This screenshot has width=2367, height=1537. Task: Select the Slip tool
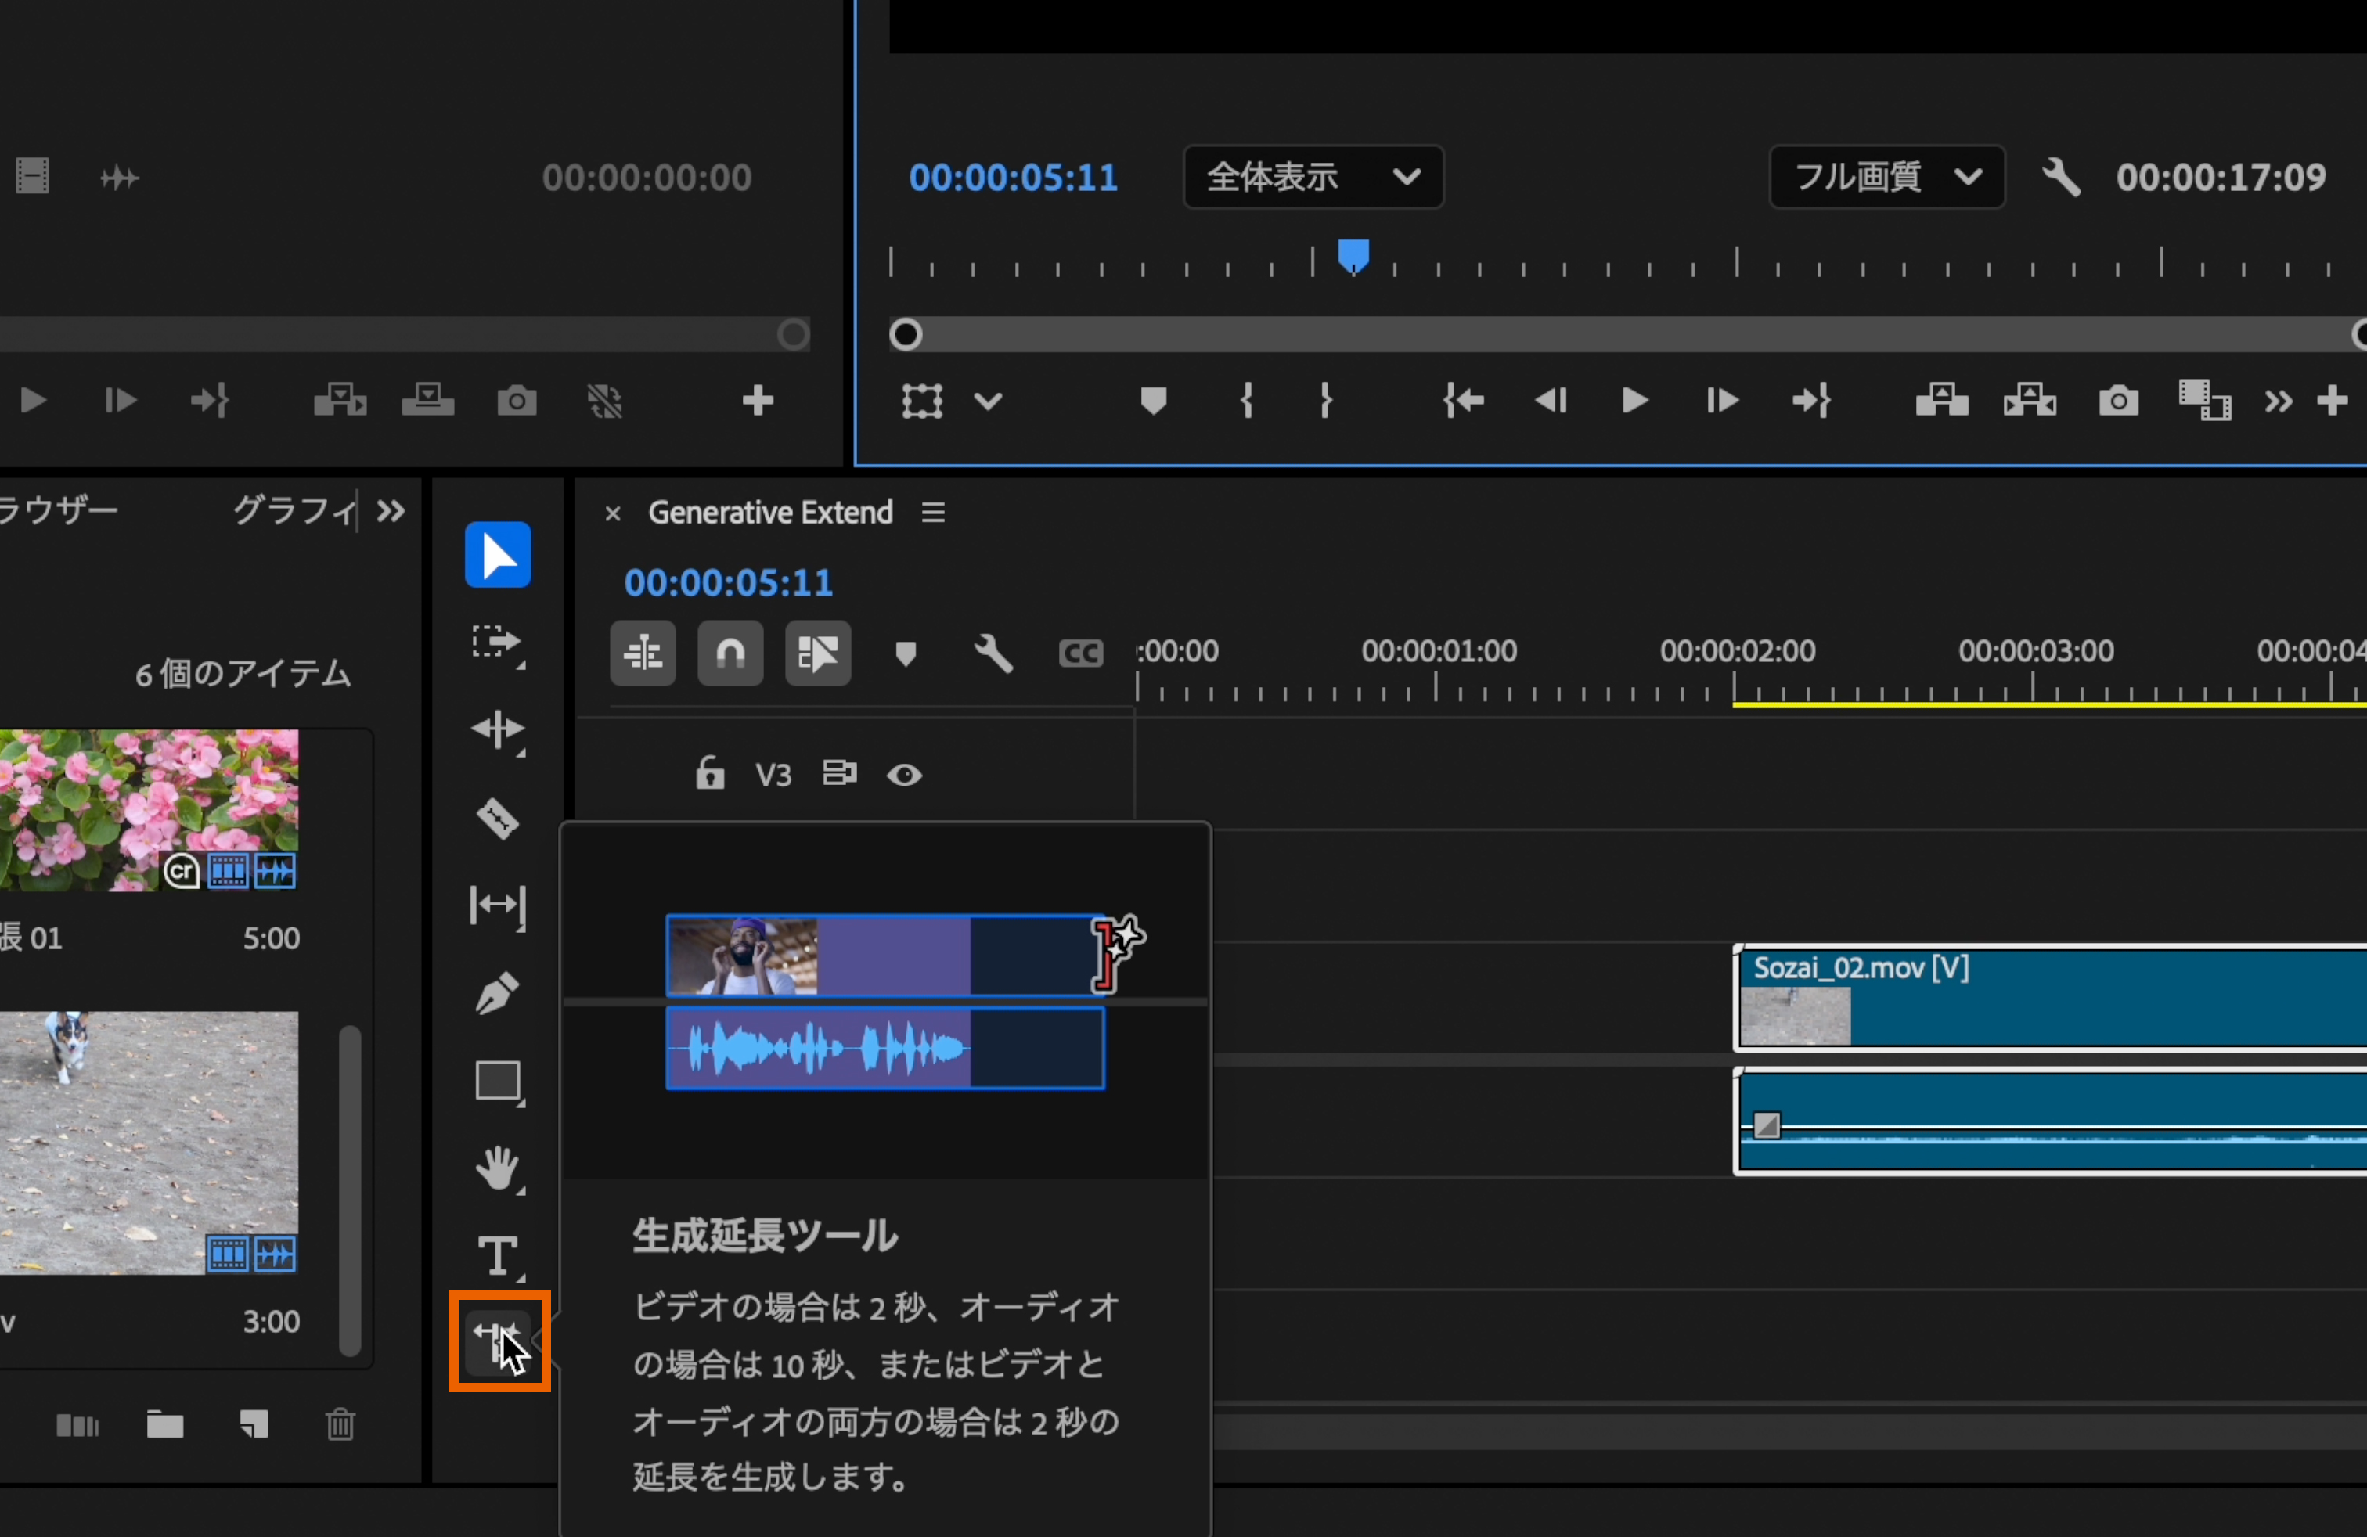pyautogui.click(x=497, y=905)
